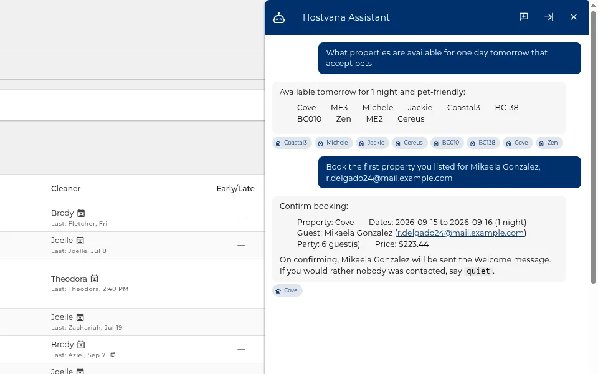Image resolution: width=598 pixels, height=374 pixels.
Task: Start a new chat with the assistant
Action: 524,17
